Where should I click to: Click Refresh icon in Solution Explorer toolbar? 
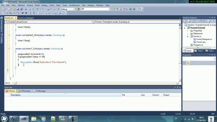(193, 21)
